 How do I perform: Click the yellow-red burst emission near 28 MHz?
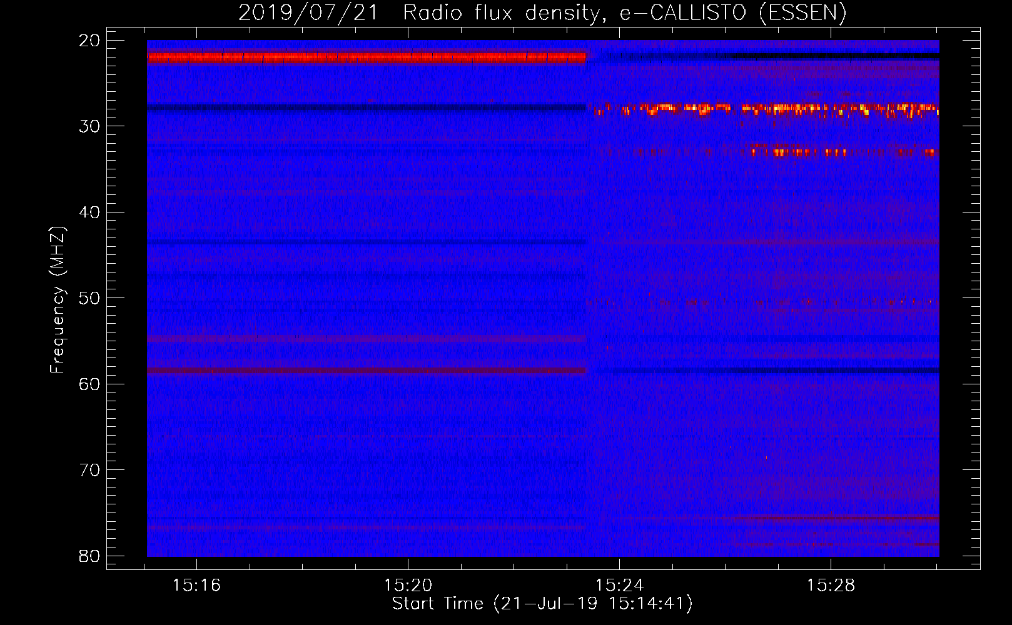766,110
